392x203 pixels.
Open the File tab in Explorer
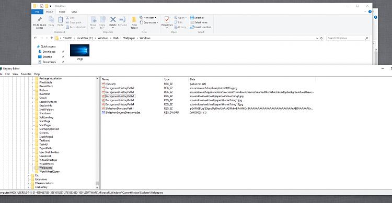pyautogui.click(x=37, y=11)
